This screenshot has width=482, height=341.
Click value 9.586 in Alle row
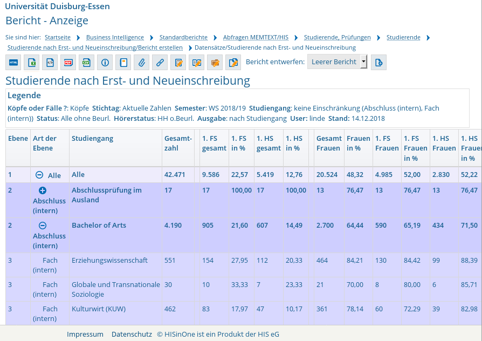coord(211,175)
